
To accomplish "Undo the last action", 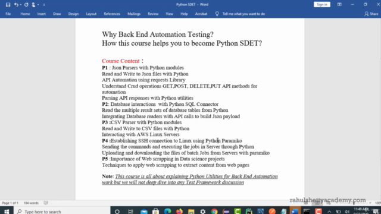I will point(16,5).
